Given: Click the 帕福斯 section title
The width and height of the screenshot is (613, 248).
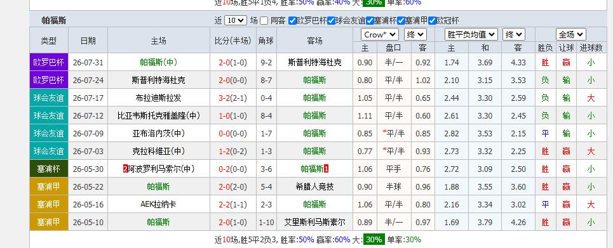Looking at the screenshot, I should pos(53,21).
